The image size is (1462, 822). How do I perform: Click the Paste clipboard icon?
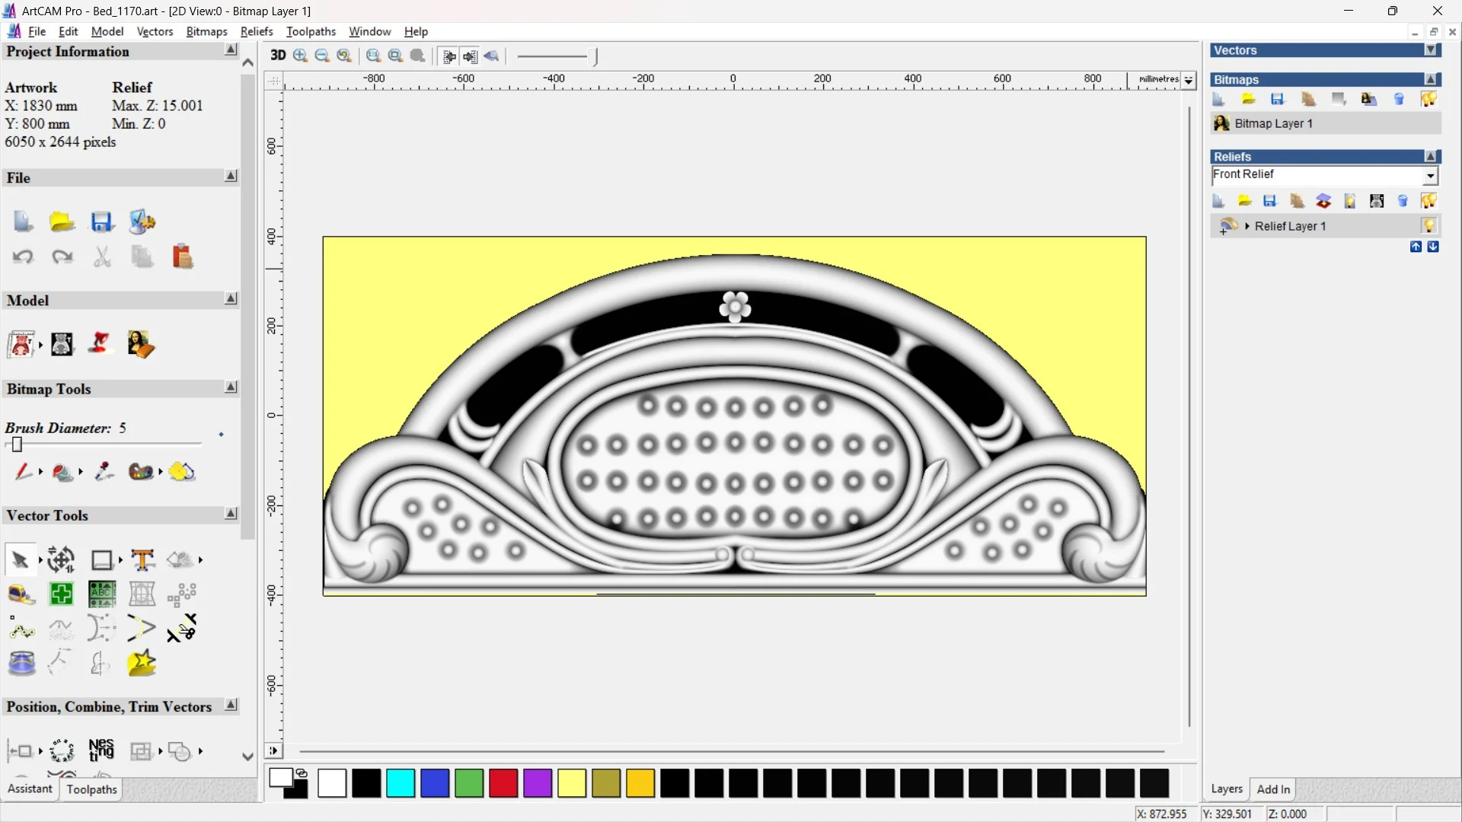click(x=183, y=257)
